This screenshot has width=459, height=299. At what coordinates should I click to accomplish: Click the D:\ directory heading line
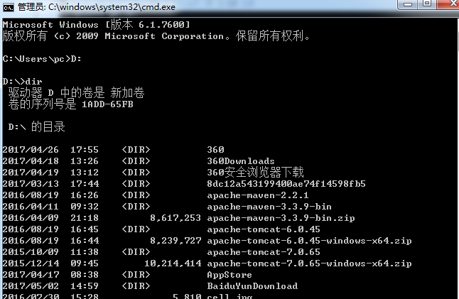click(36, 127)
